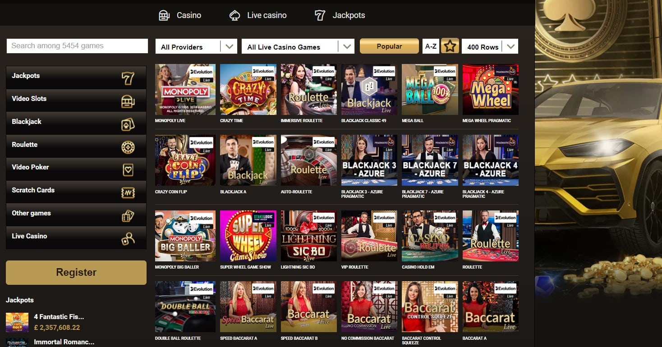Click the spade icon beside Live casino
Viewport: 662px width, 347px height.
tap(234, 15)
